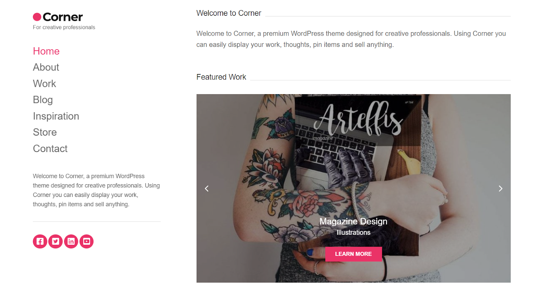Open the LinkedIn social icon
Screen dimensions: 549x287
pos(71,241)
